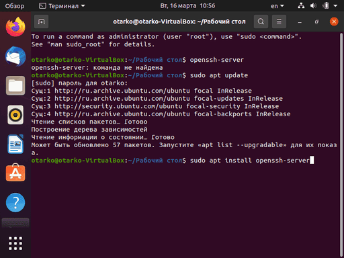Open the date and time calendar
Screen dimensions: 344x258
(187, 5)
